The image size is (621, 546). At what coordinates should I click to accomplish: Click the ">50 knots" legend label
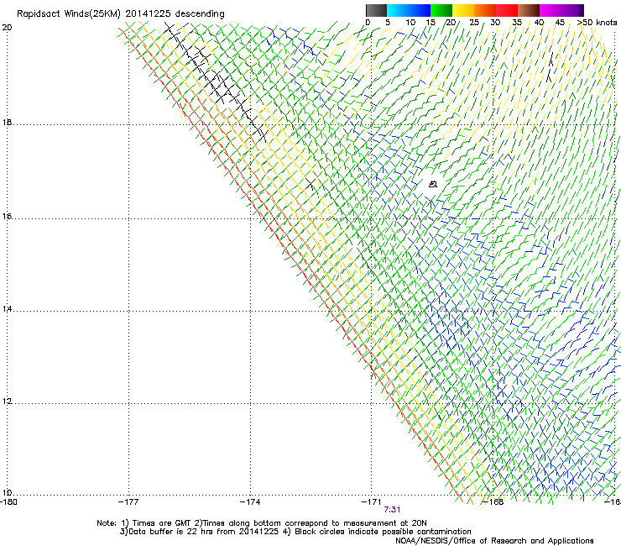(597, 23)
